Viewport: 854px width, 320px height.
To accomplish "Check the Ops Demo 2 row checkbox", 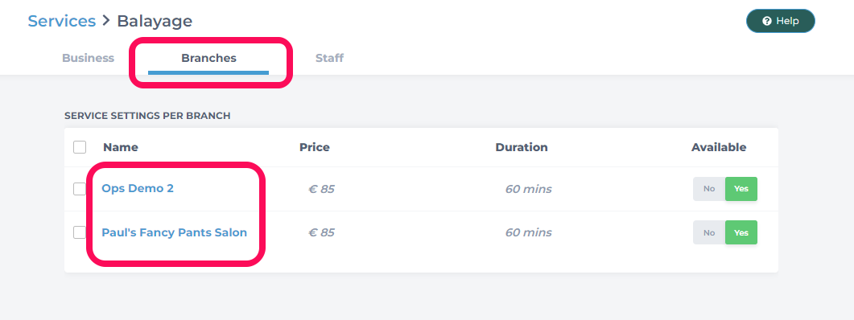I will point(80,189).
